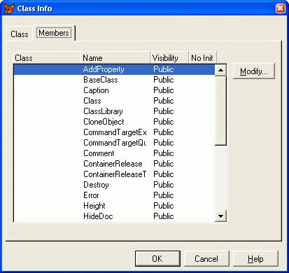
Task: Click Public visibility of HideDoc row
Action: 164,216
